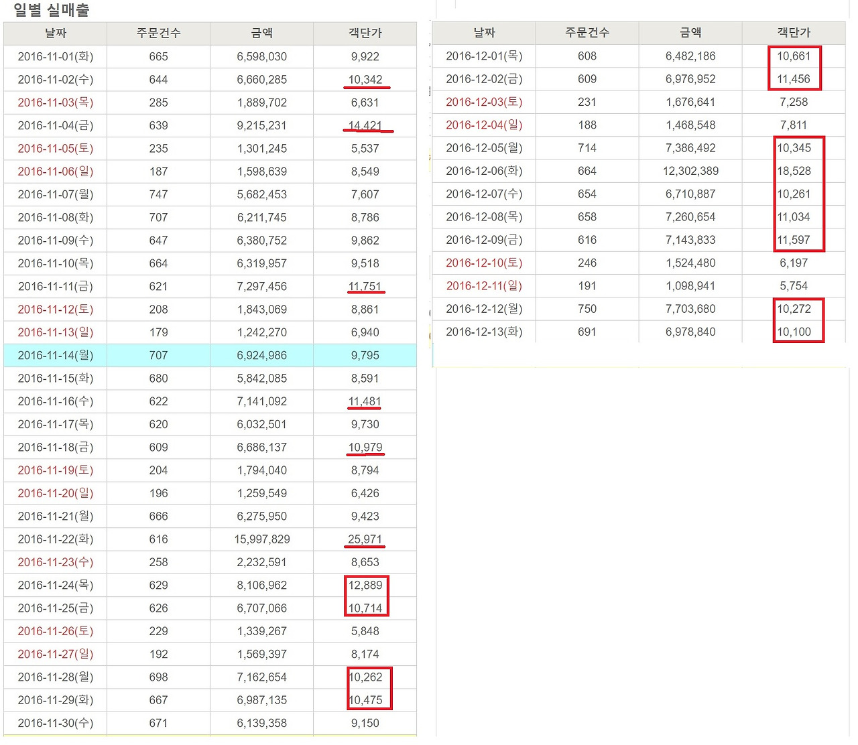Screen dimensions: 858x745
Task: Select the date 2016-11-04(금)
Action: [56, 125]
